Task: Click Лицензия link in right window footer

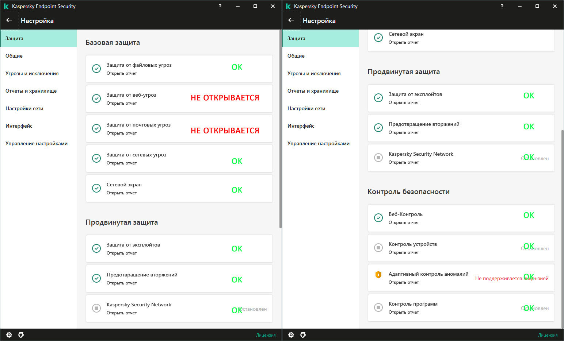Action: tap(548, 335)
